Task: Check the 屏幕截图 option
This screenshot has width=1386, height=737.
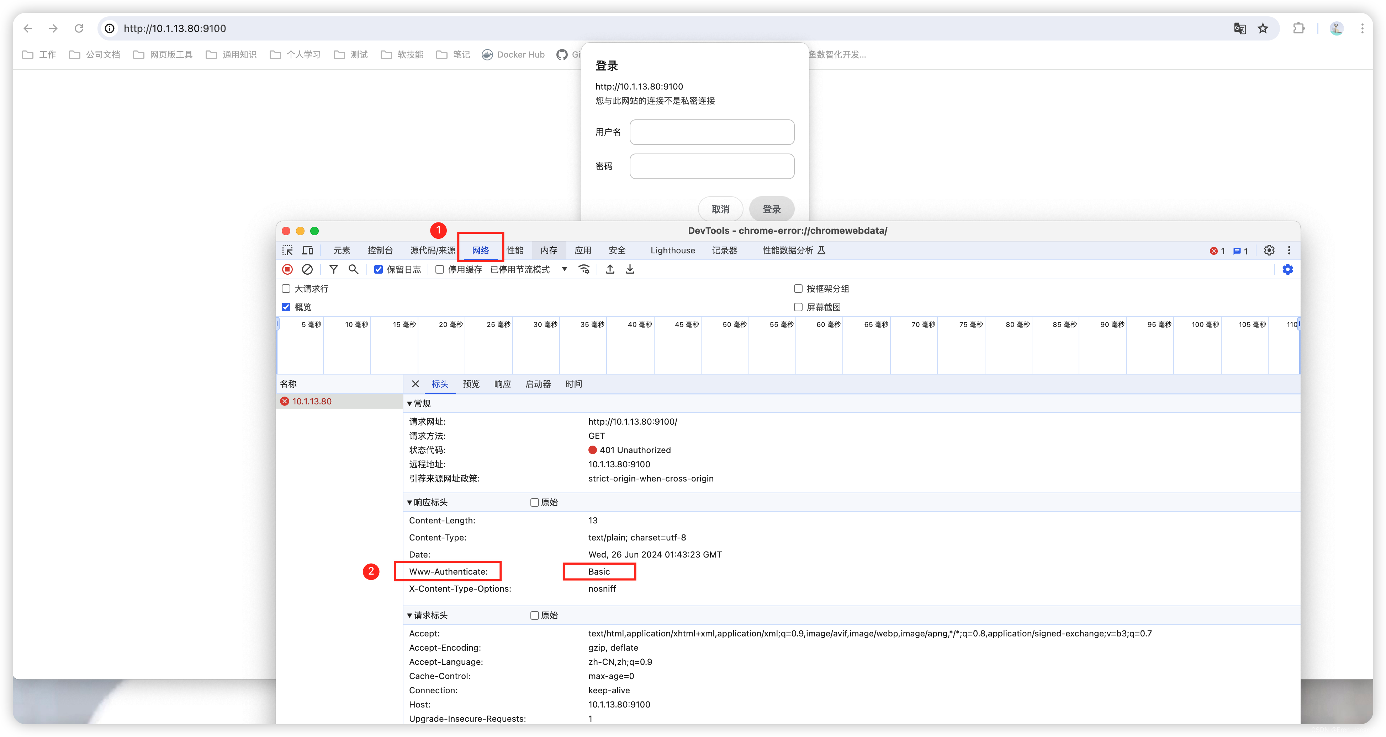Action: coord(798,307)
